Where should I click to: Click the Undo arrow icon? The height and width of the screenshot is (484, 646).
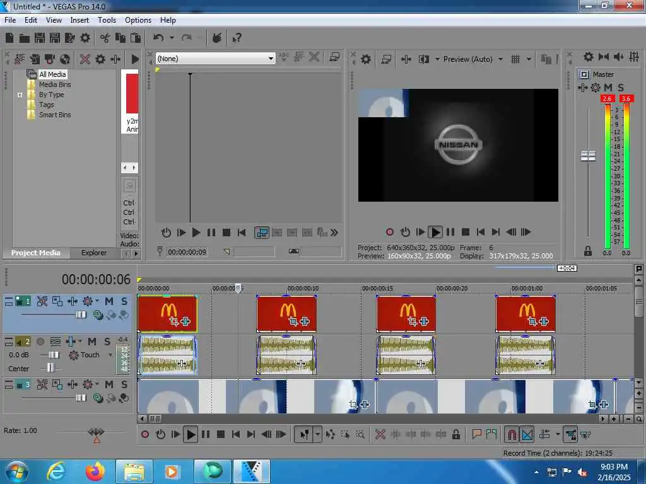[x=158, y=38]
